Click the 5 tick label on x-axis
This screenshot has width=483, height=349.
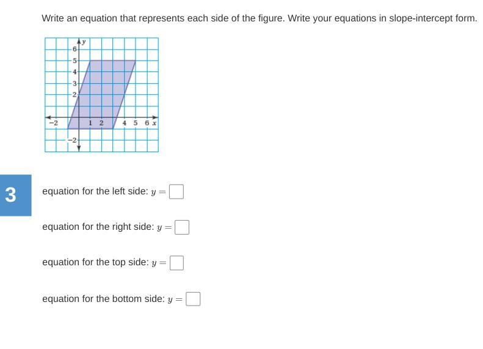click(x=136, y=123)
